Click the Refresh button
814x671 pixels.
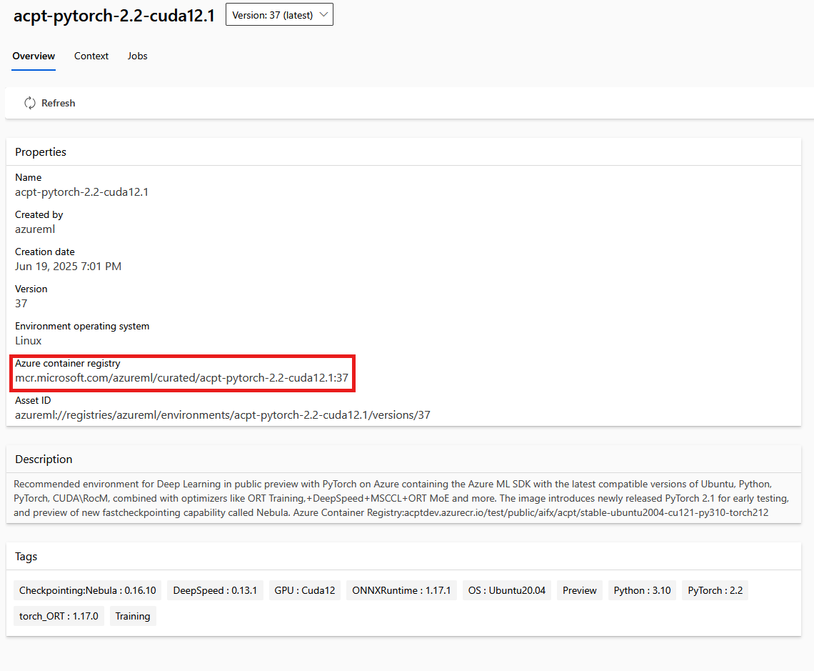point(49,102)
